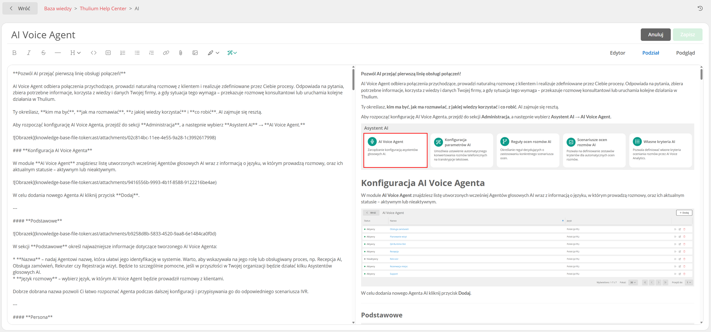Go back with the Wróć button

coord(20,8)
